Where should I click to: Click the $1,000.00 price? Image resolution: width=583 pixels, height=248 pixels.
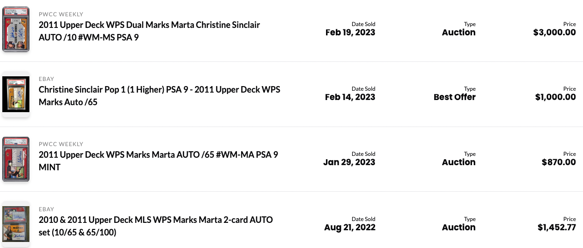point(555,97)
